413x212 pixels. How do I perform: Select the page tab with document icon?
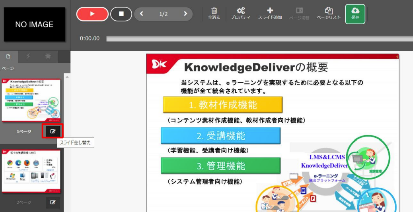coord(8,56)
